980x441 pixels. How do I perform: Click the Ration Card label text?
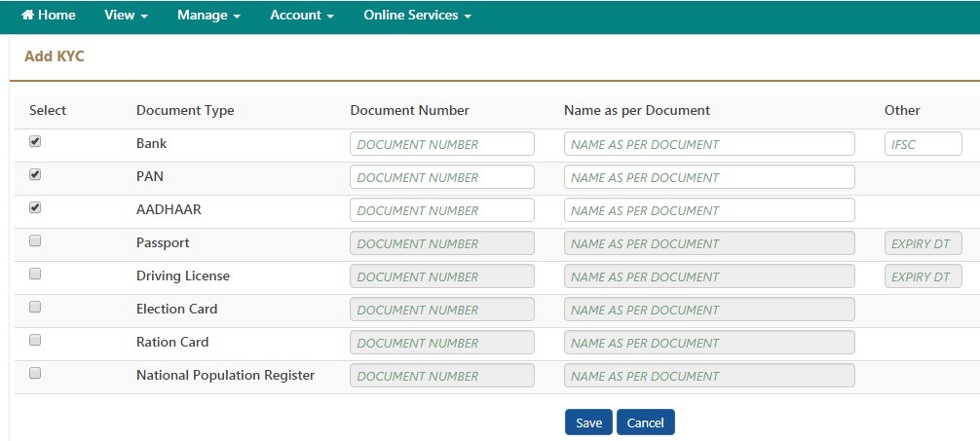coord(172,343)
